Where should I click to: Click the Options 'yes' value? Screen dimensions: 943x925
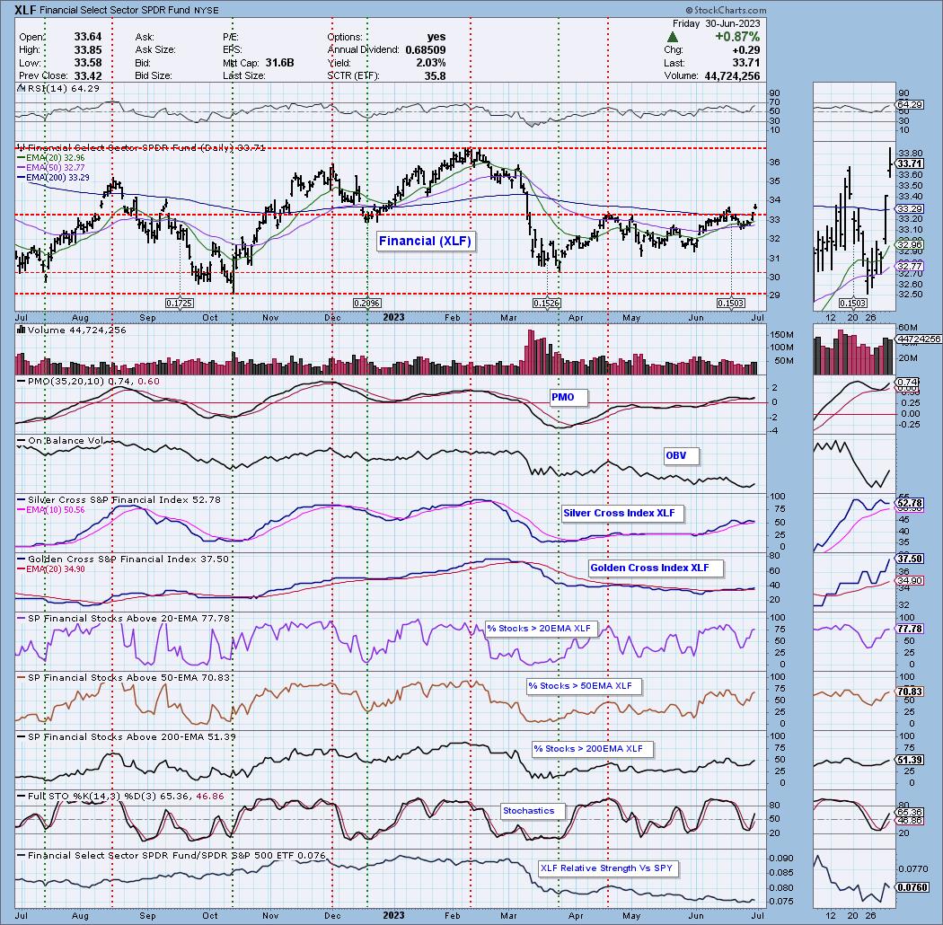point(436,37)
